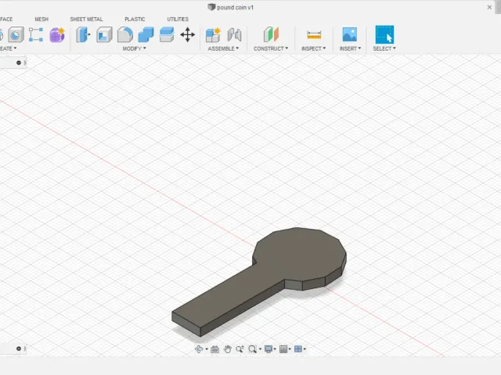
Task: Open the ASSEMBLE dropdown menu
Action: tap(223, 48)
